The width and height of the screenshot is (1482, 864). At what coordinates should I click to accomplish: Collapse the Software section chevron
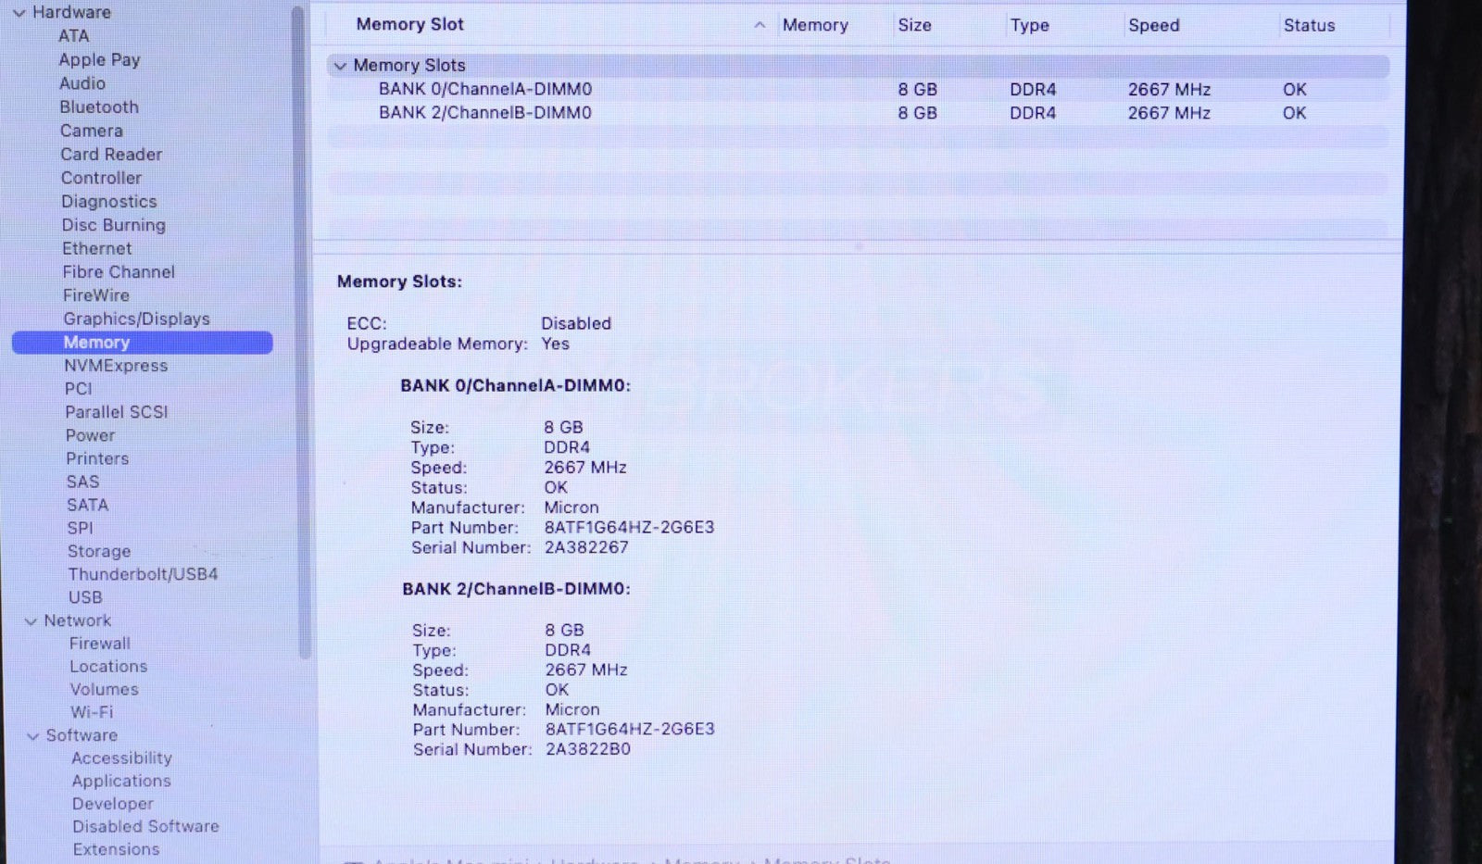coord(33,736)
